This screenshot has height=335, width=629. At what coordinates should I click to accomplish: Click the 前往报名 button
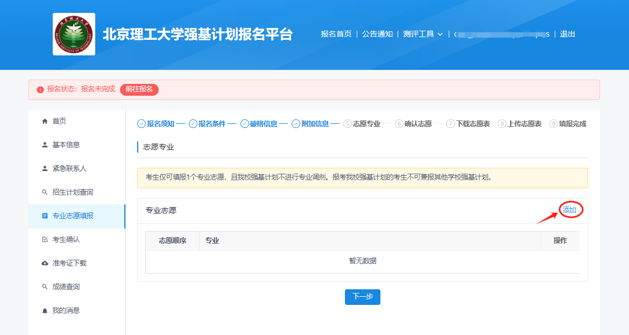click(139, 89)
